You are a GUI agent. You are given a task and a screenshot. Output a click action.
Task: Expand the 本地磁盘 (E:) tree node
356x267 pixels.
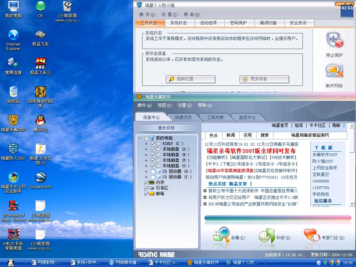(x=146, y=155)
